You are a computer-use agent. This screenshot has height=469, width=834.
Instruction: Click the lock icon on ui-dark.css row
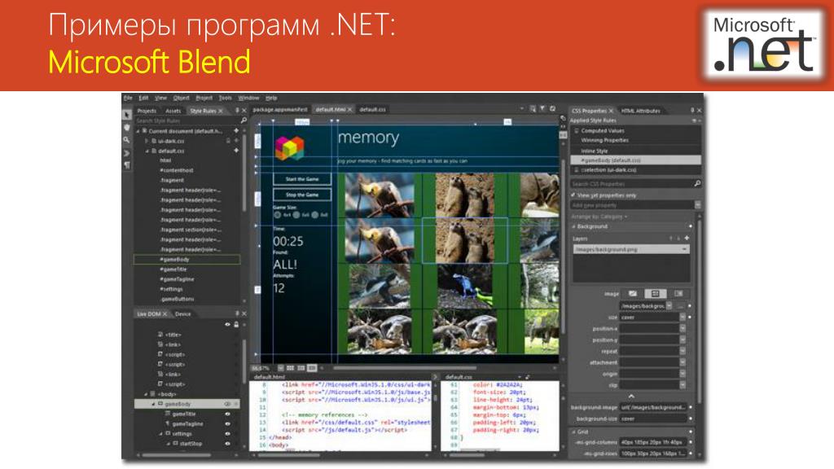click(x=228, y=141)
